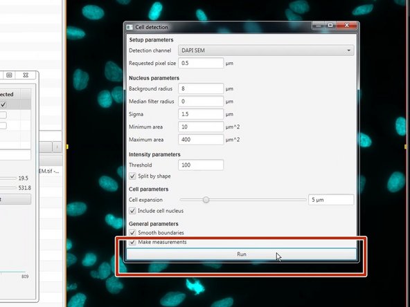The width and height of the screenshot is (410, 307).
Task: Check the second checkbox in left panel
Action: click(3, 115)
